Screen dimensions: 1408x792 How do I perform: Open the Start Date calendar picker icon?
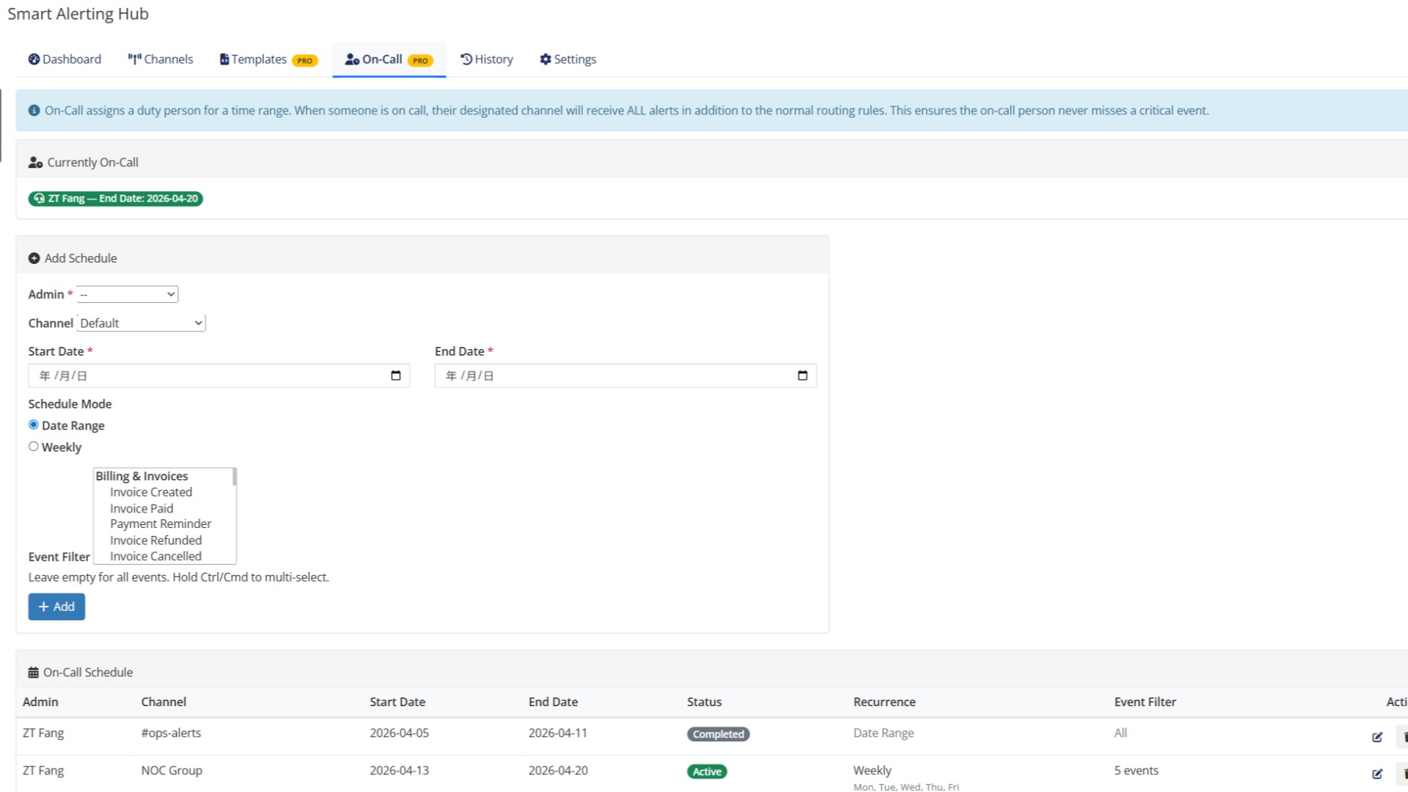click(x=396, y=375)
